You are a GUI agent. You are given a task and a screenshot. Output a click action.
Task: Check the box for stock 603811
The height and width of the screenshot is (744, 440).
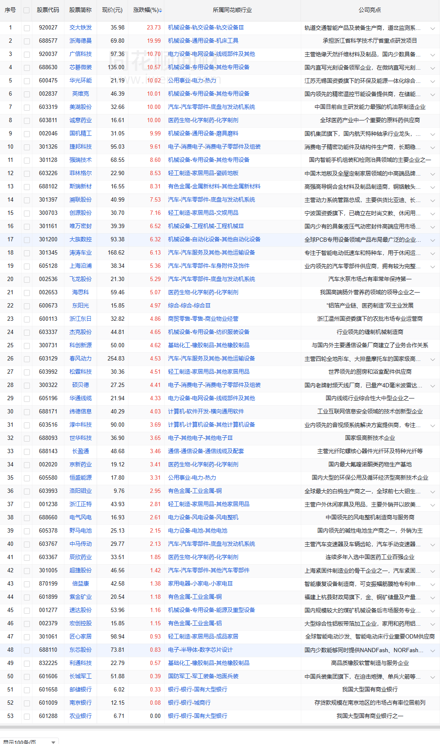tap(27, 121)
